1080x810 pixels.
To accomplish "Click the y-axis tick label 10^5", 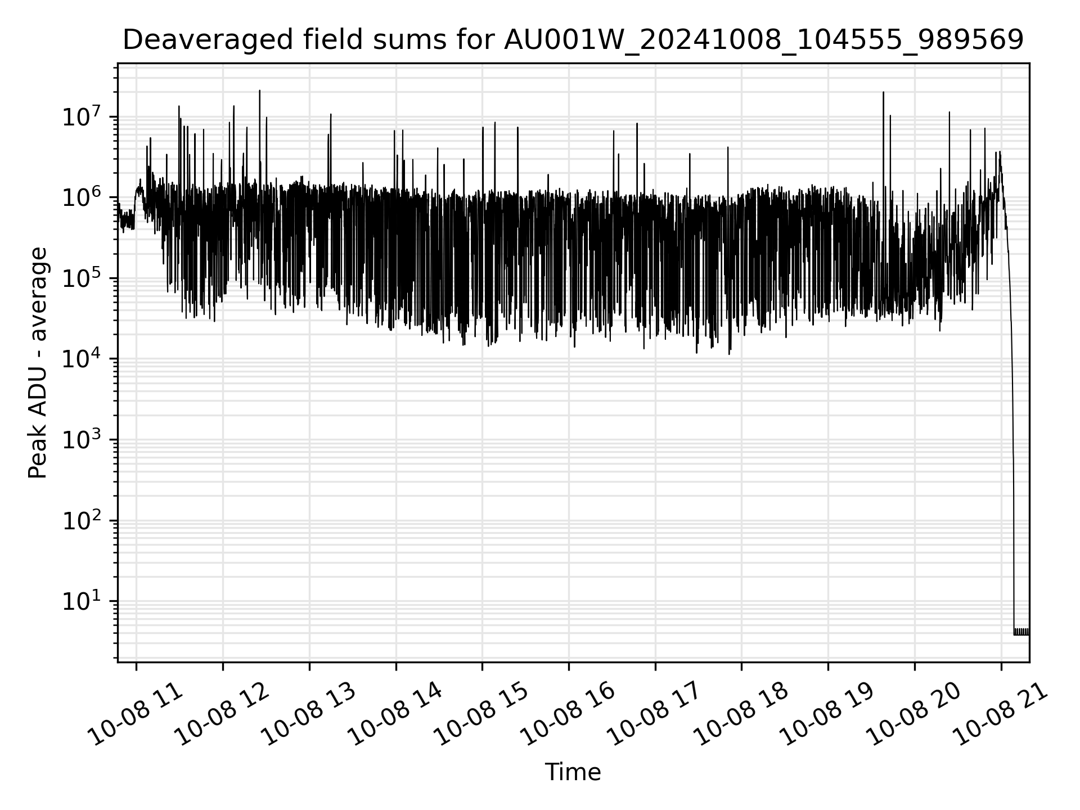I will coord(82,278).
